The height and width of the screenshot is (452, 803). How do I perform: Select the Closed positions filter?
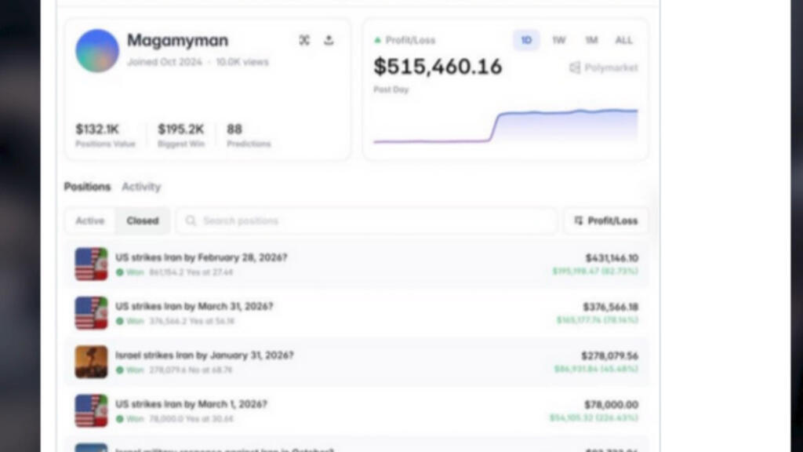(x=143, y=221)
